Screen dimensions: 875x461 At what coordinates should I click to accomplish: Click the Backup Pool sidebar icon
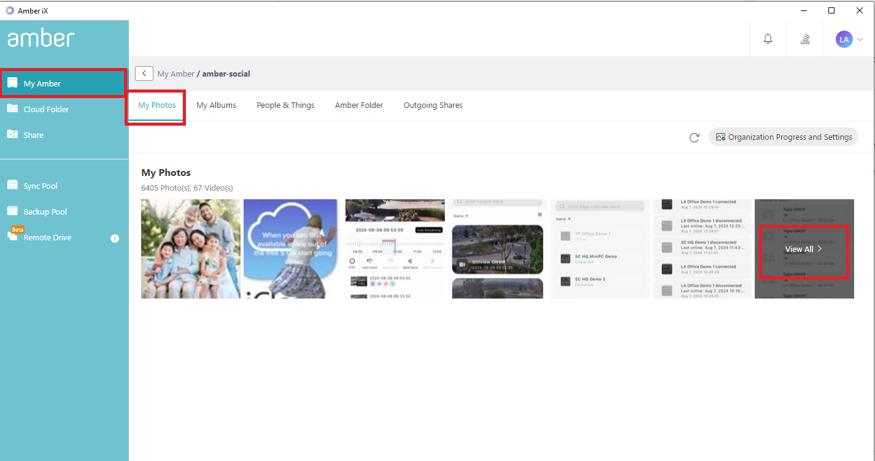click(12, 211)
